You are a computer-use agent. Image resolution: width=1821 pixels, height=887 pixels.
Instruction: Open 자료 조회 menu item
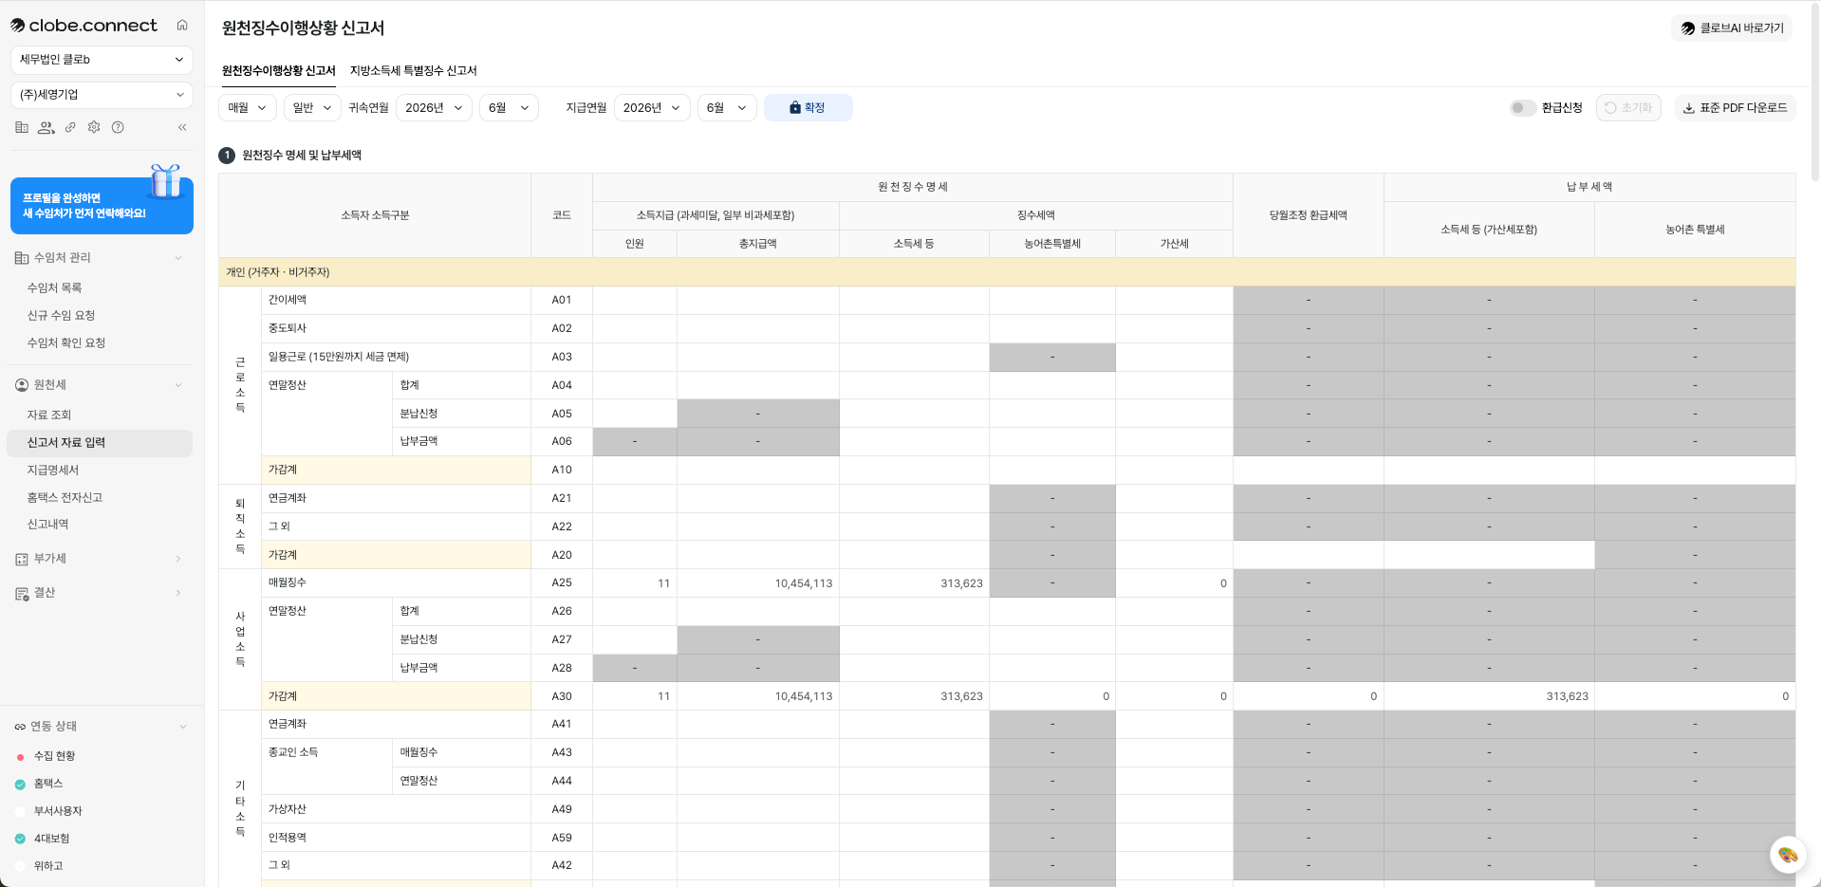pyautogui.click(x=100, y=415)
